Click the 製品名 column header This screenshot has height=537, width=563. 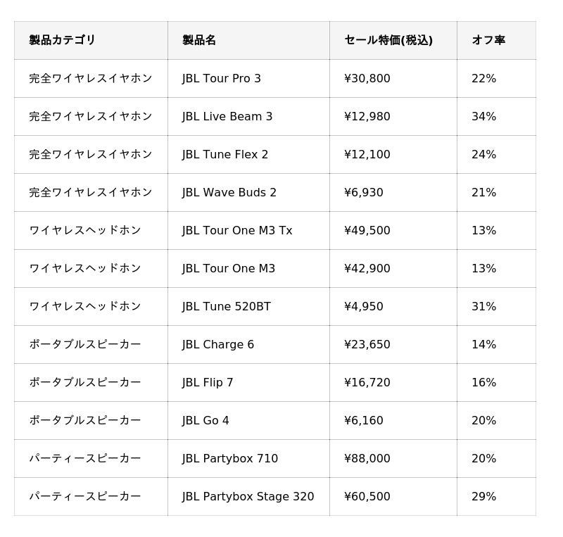point(199,41)
